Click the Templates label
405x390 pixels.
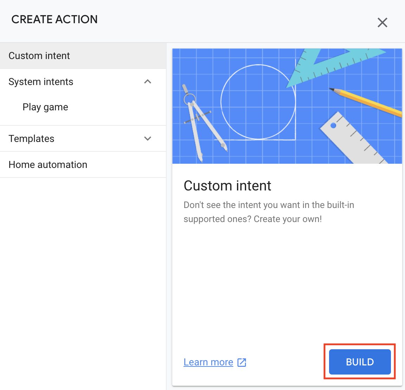tap(32, 138)
